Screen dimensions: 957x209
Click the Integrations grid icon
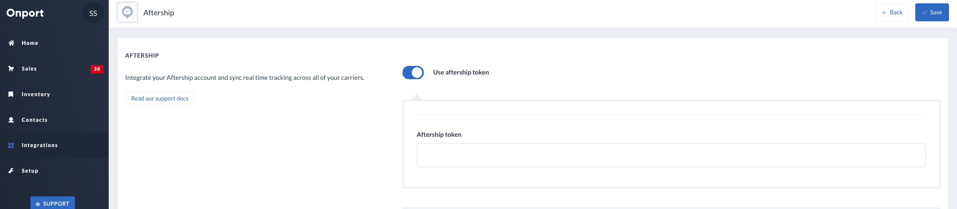pos(11,145)
